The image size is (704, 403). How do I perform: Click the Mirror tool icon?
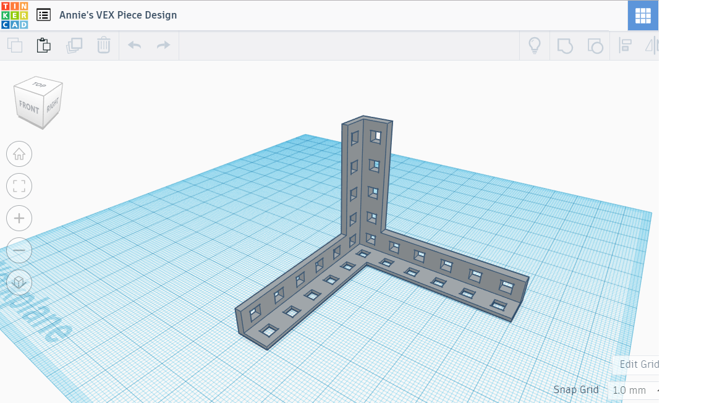pos(652,45)
